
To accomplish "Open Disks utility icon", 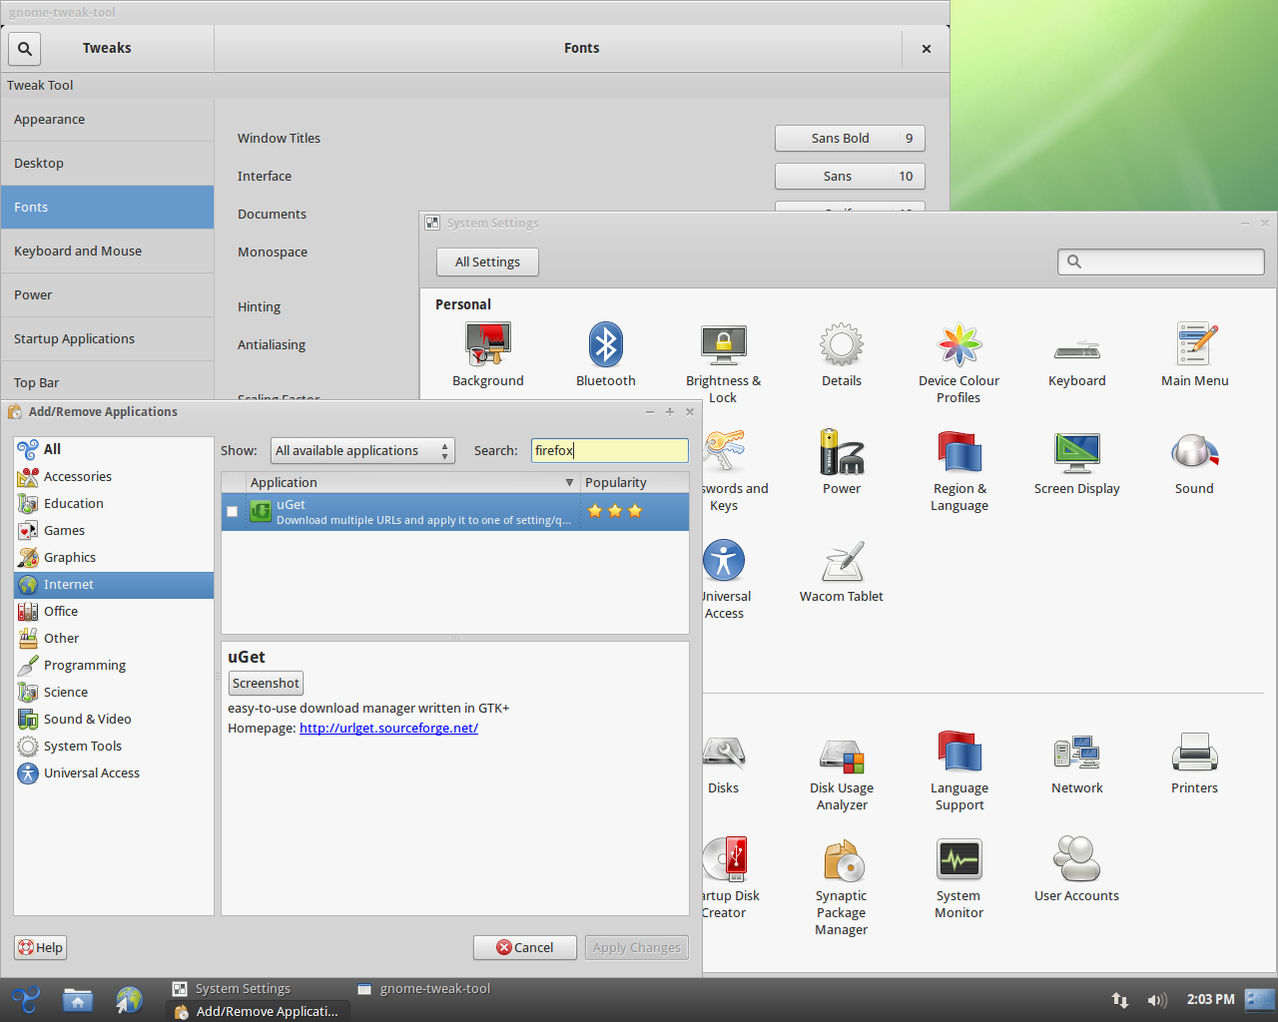I will 724,753.
